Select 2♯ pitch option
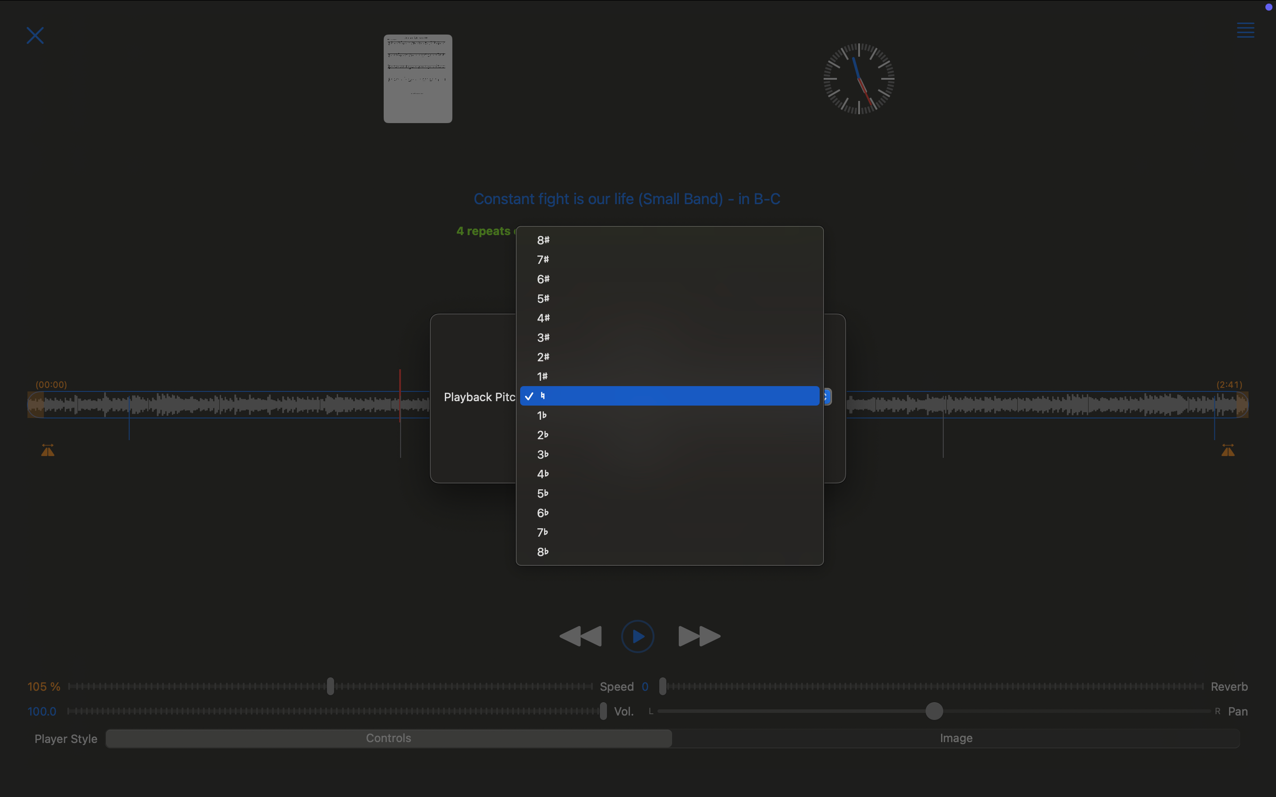Screen dimensions: 1276x797 click(x=669, y=357)
